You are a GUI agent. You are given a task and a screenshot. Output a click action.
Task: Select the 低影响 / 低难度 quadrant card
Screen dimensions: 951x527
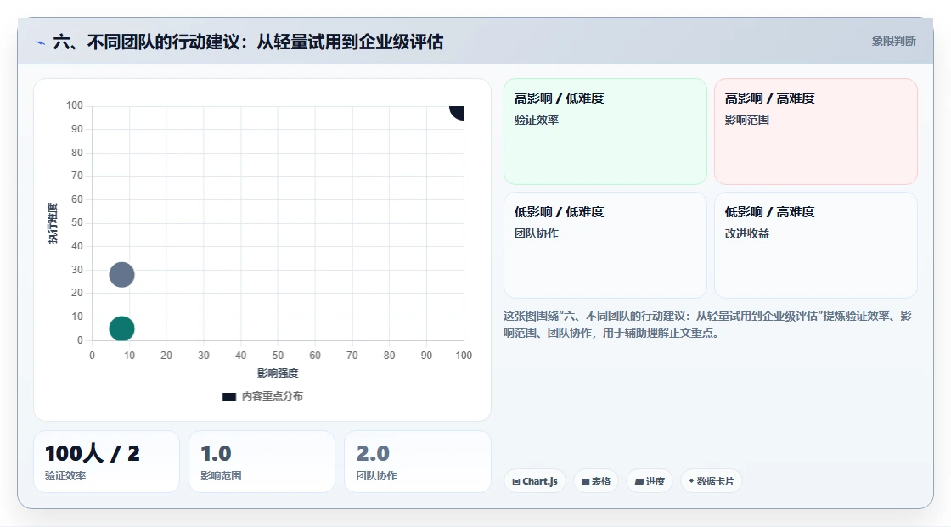[x=605, y=245]
